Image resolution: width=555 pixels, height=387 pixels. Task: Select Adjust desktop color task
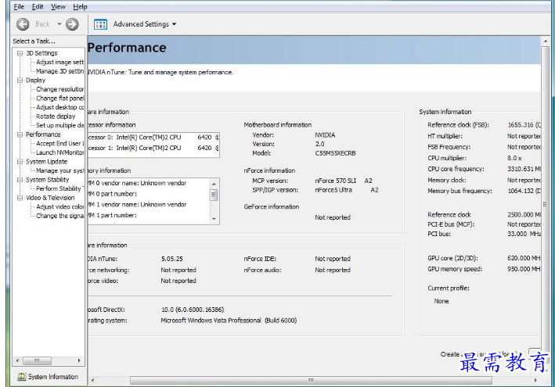tap(59, 107)
